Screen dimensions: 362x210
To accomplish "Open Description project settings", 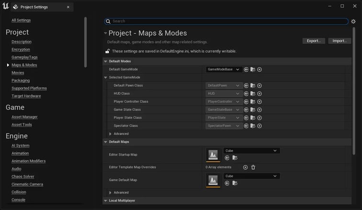I will (x=22, y=42).
